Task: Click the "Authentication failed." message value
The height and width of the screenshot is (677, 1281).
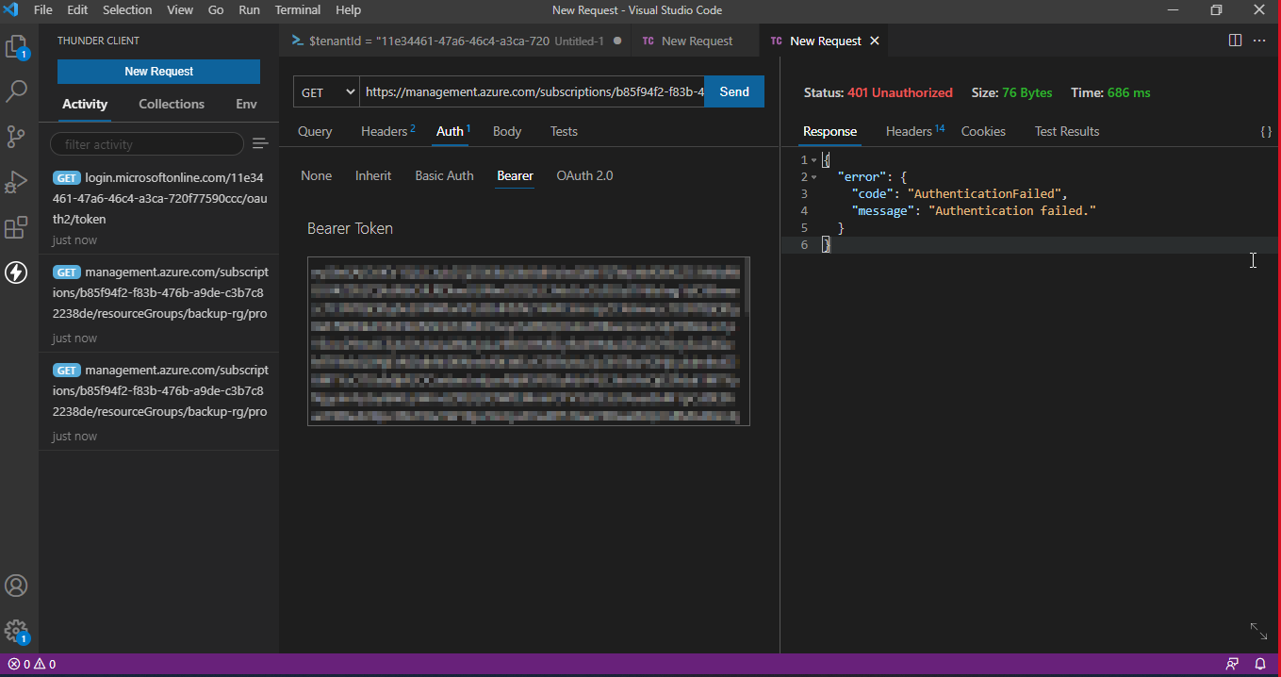Action: (1013, 210)
